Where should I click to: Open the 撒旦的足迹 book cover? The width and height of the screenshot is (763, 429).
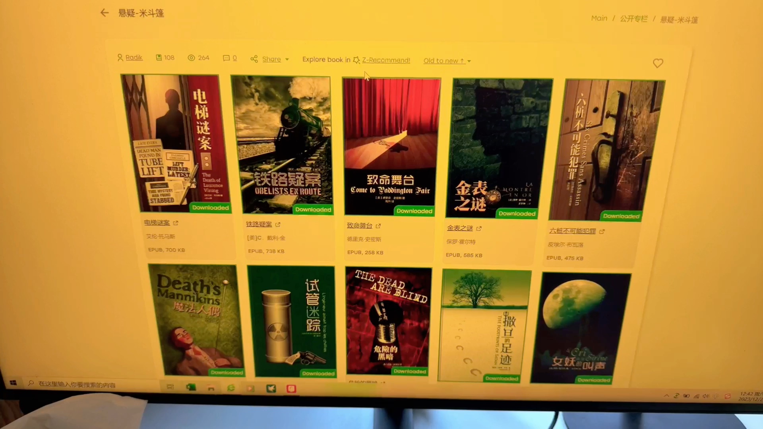484,326
